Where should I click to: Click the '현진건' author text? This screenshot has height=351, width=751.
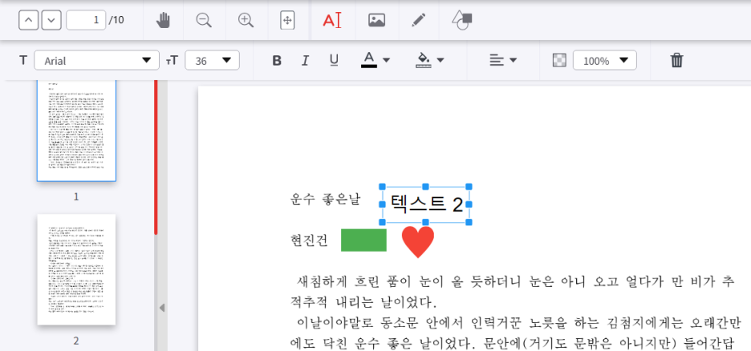click(x=309, y=240)
